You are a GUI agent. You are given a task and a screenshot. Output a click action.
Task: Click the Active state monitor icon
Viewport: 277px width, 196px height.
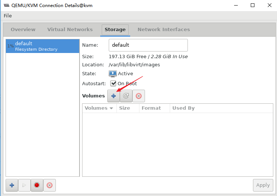tap(113, 74)
